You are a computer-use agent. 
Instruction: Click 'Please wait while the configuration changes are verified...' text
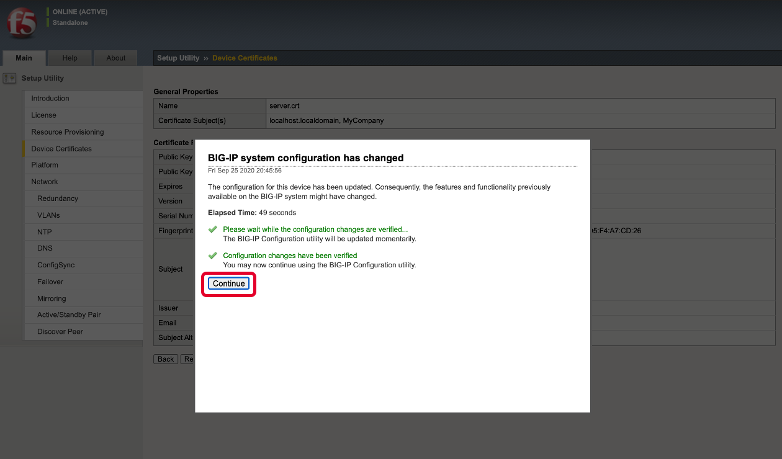click(x=315, y=229)
